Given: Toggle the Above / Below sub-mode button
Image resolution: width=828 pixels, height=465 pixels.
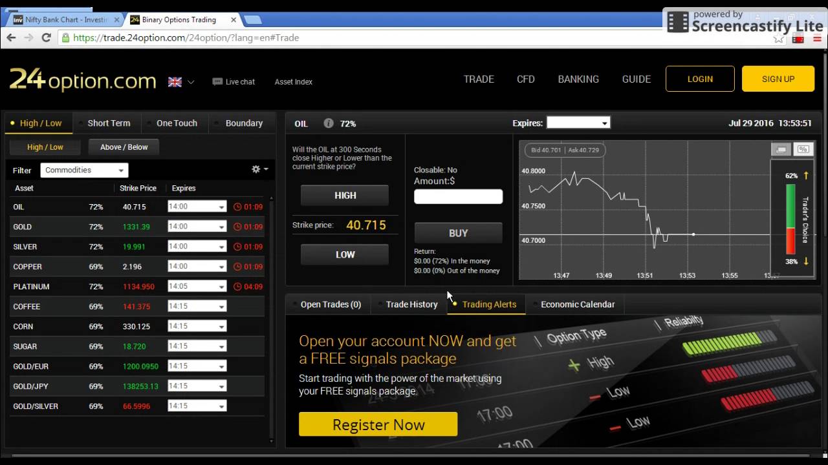Looking at the screenshot, I should coord(124,147).
